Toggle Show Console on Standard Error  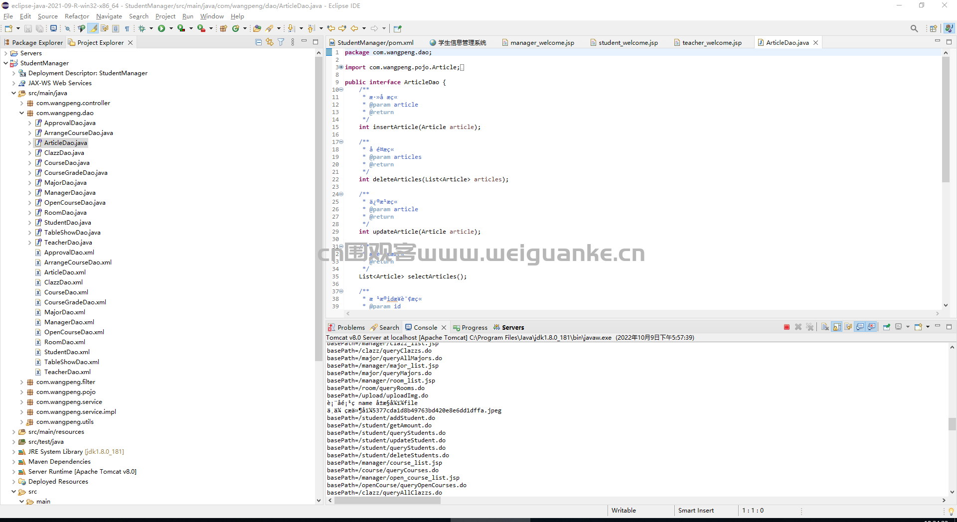point(871,327)
